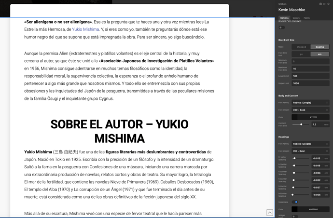The width and height of the screenshot is (333, 218).
Task: Click the Body and Content color swatch
Action: pos(311,117)
